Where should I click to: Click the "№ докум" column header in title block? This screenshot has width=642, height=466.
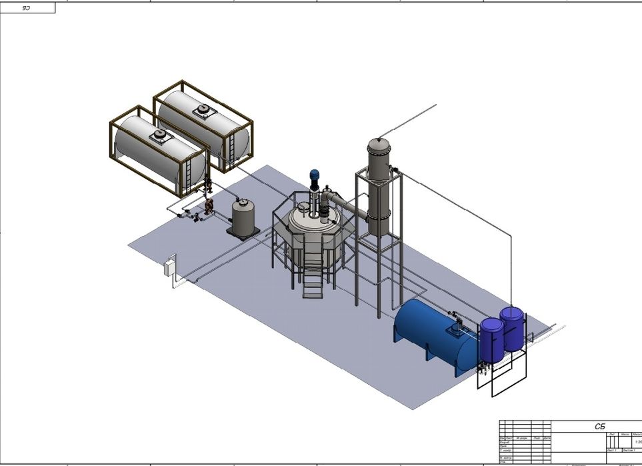pos(521,439)
